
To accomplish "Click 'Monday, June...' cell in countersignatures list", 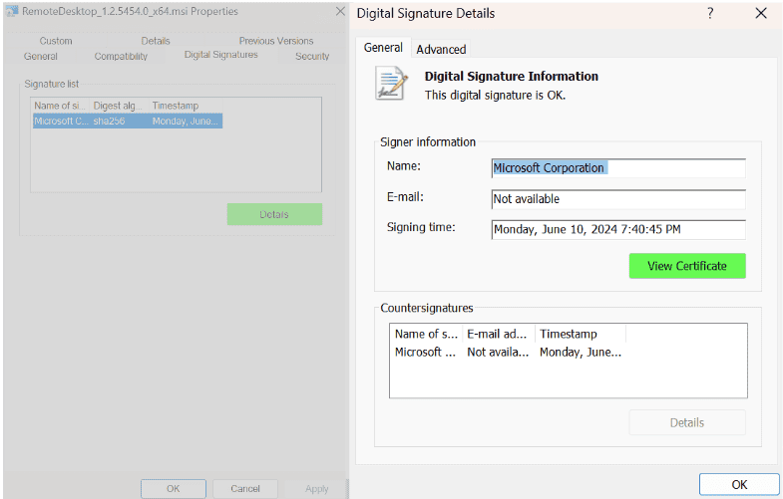I will tap(581, 352).
